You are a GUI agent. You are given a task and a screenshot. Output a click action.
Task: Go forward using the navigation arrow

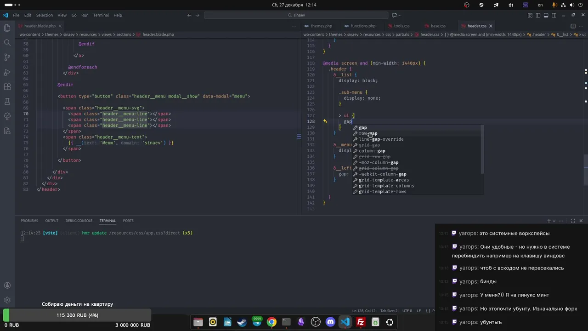(198, 15)
